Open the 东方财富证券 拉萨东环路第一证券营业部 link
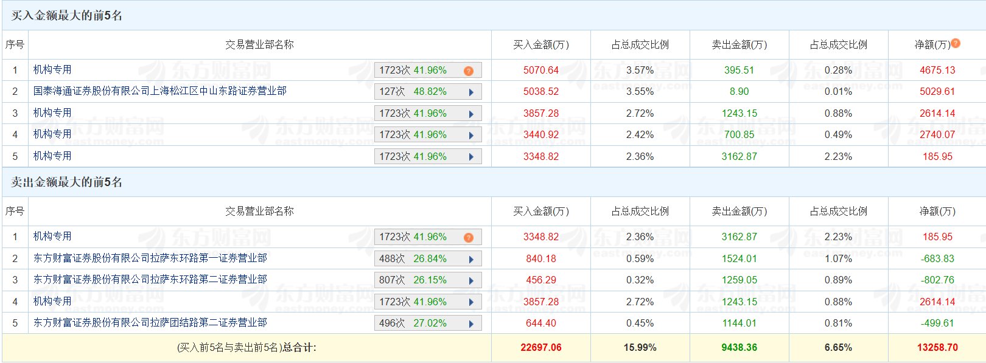The width and height of the screenshot is (986, 363). (x=150, y=258)
